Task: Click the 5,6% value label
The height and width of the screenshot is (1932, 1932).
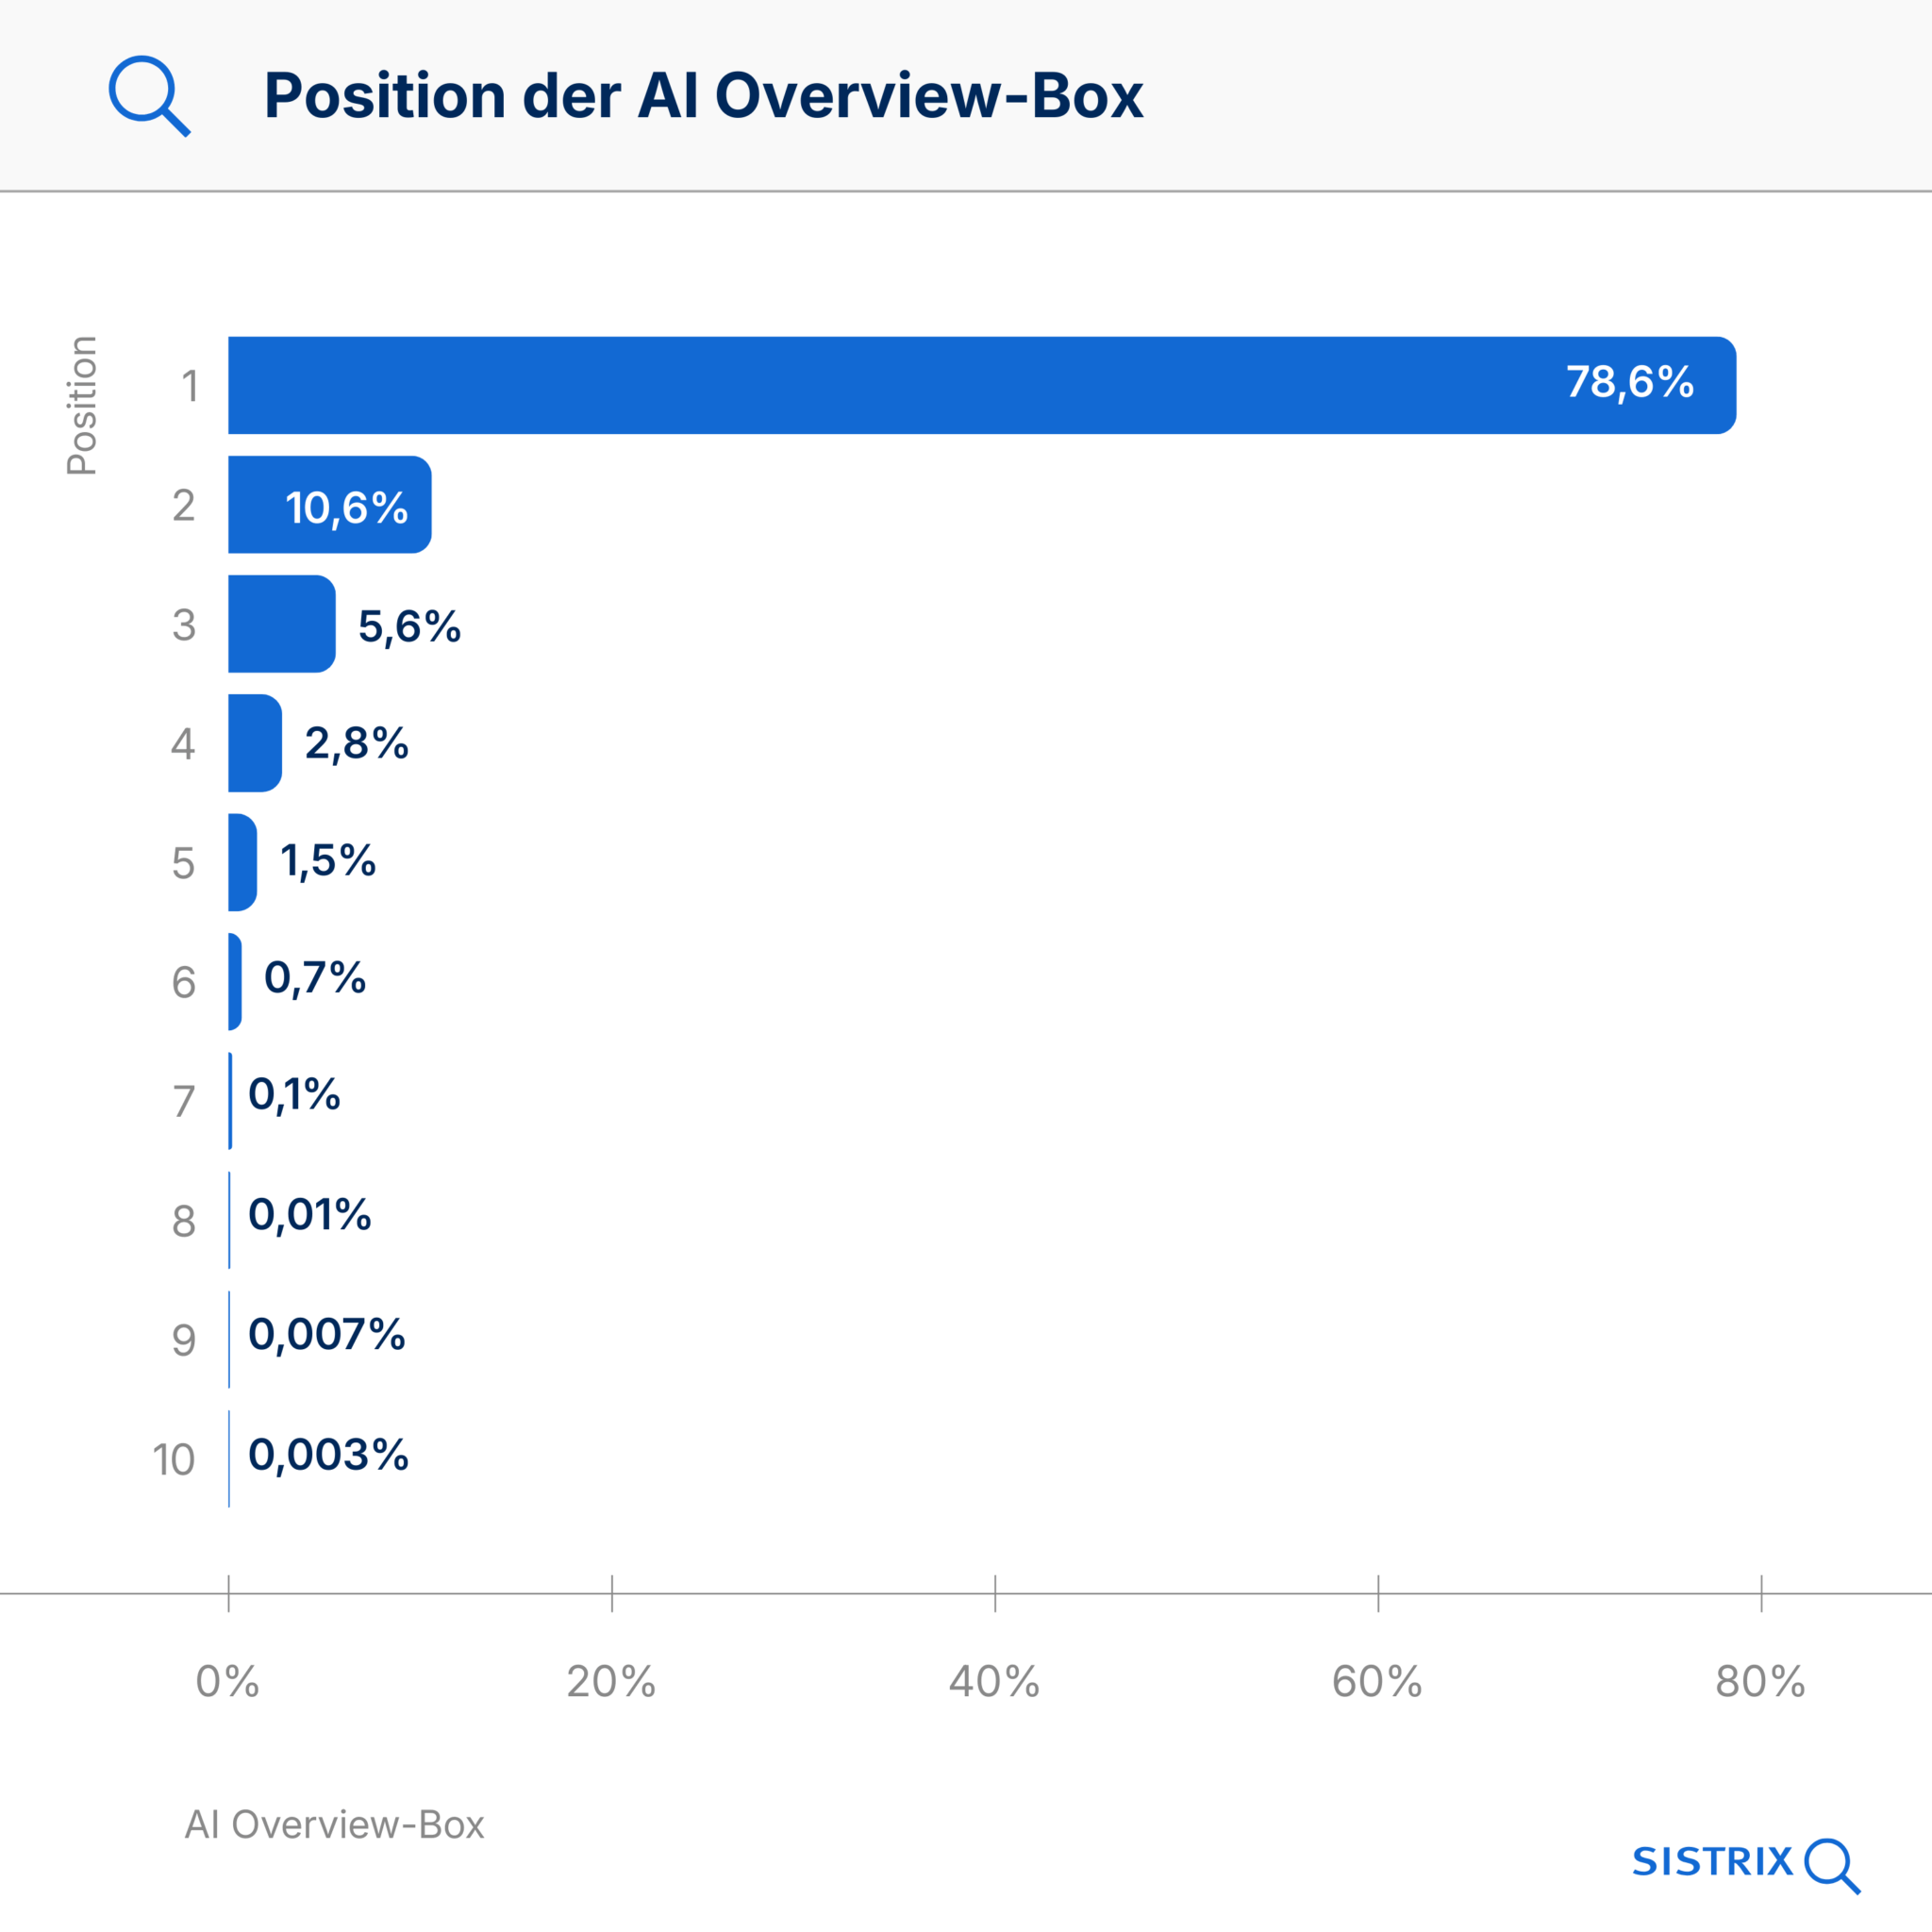Action: 409,626
